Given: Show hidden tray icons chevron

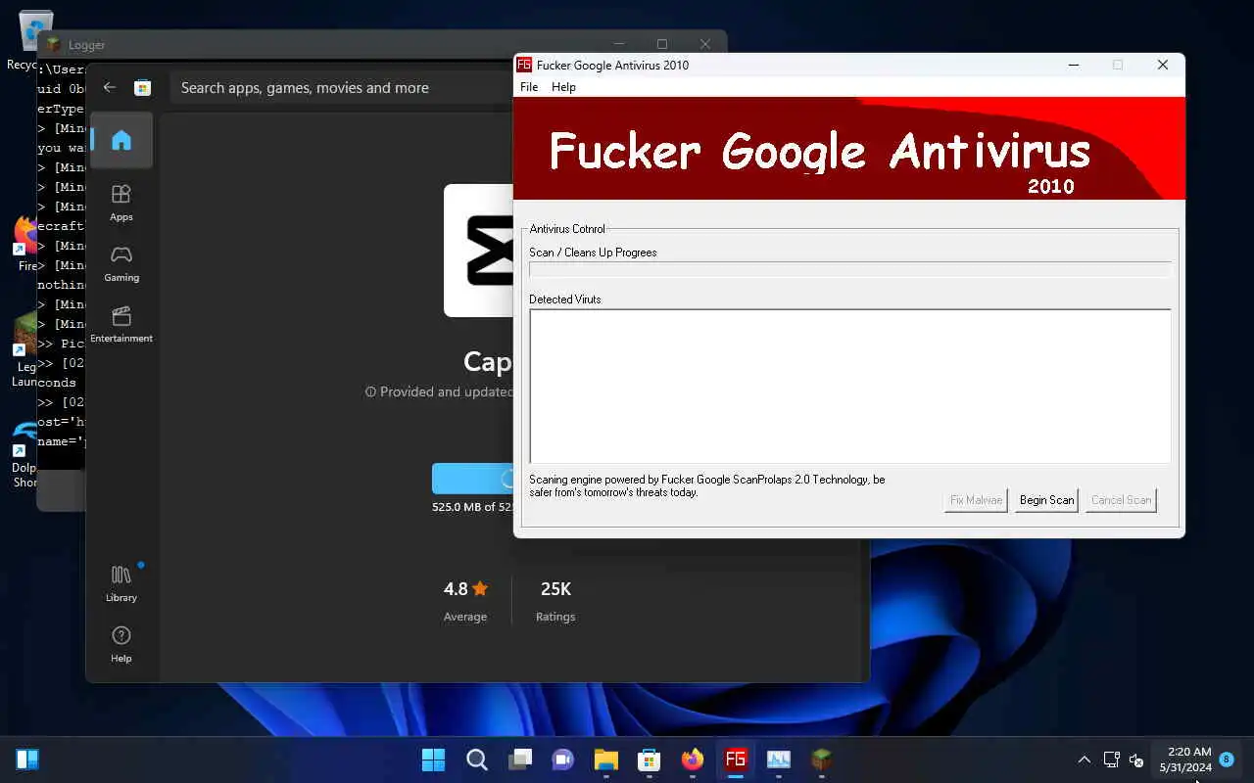Looking at the screenshot, I should tap(1084, 760).
